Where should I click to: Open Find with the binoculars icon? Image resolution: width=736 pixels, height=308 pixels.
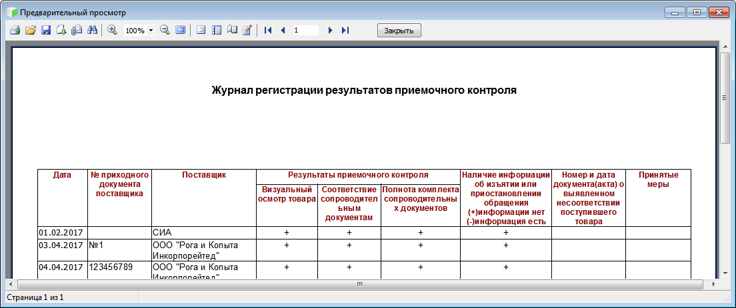[x=93, y=30]
